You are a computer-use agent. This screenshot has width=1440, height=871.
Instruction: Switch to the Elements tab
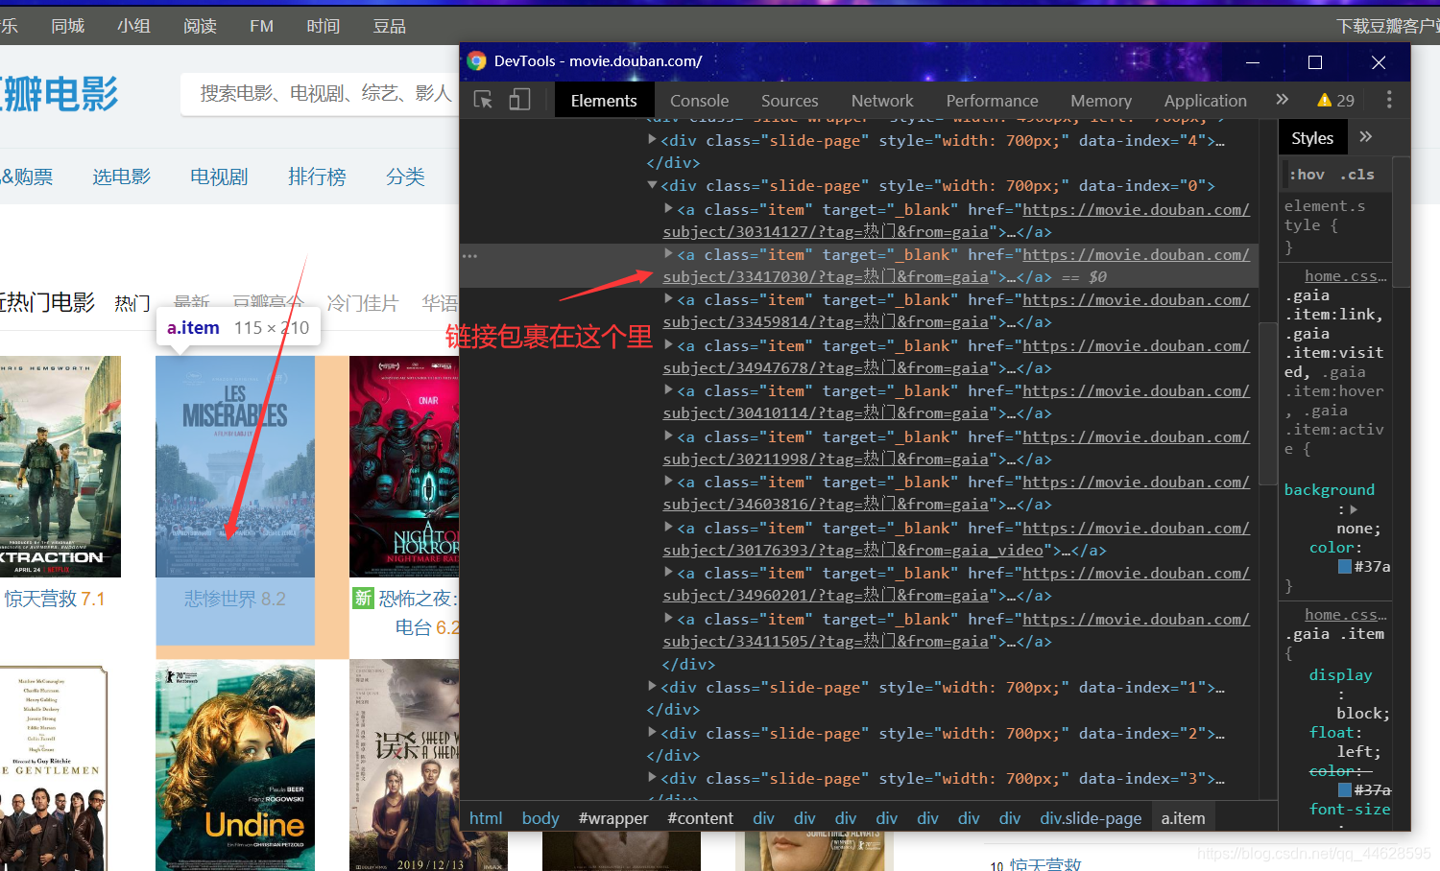click(x=604, y=100)
